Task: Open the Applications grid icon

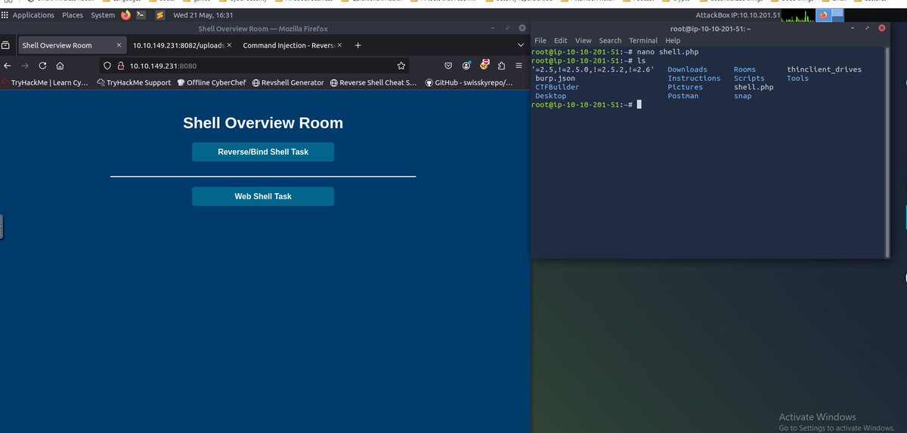Action: pyautogui.click(x=5, y=15)
